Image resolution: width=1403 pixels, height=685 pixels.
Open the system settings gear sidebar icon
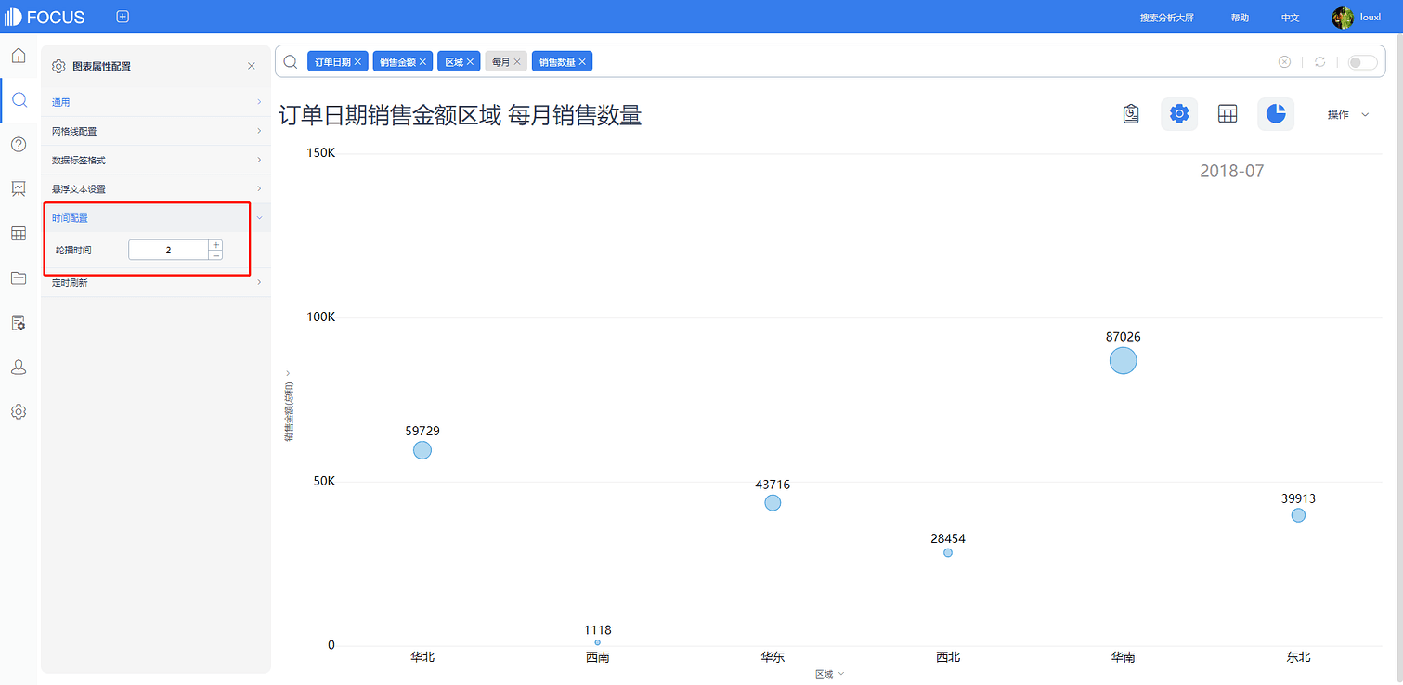(x=18, y=411)
